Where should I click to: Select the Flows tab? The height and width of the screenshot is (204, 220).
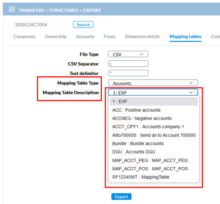(x=110, y=36)
